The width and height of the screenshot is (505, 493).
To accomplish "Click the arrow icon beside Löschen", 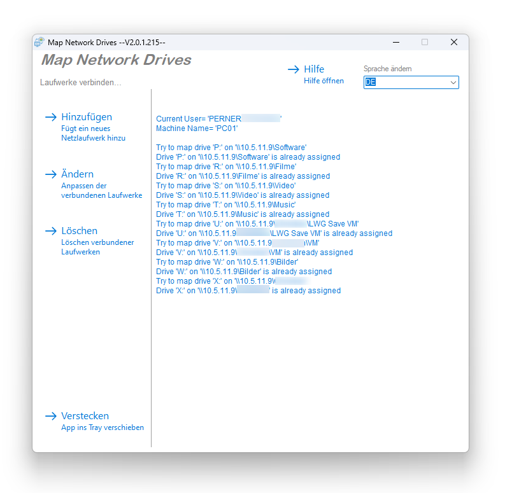I will tap(51, 231).
